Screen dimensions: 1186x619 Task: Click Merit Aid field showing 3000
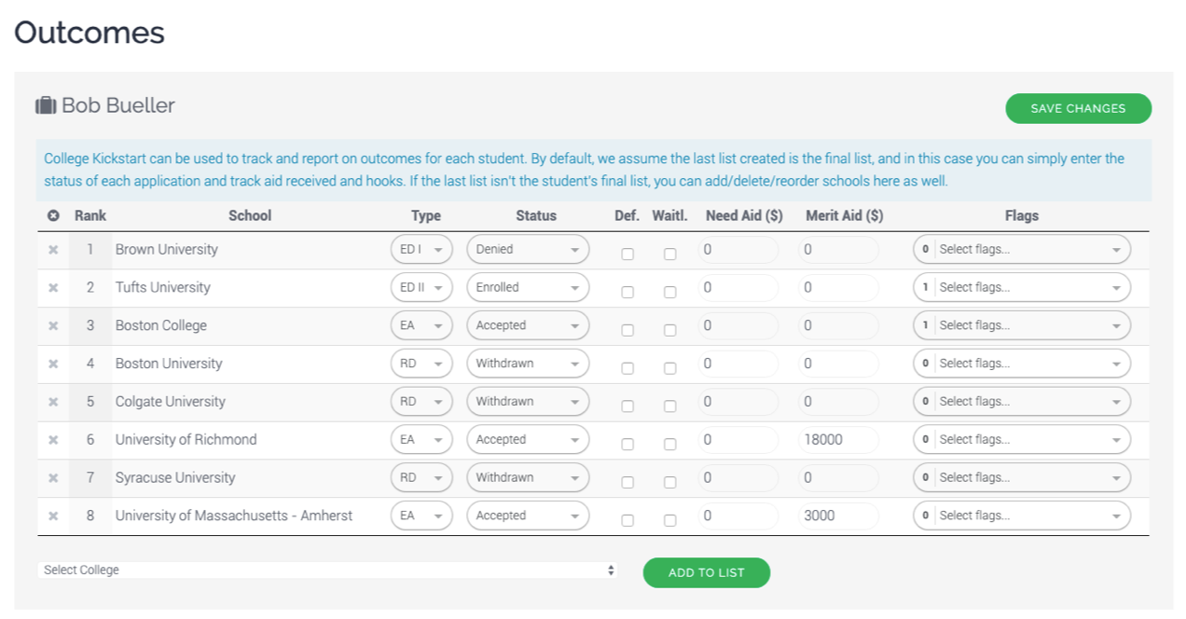[838, 516]
